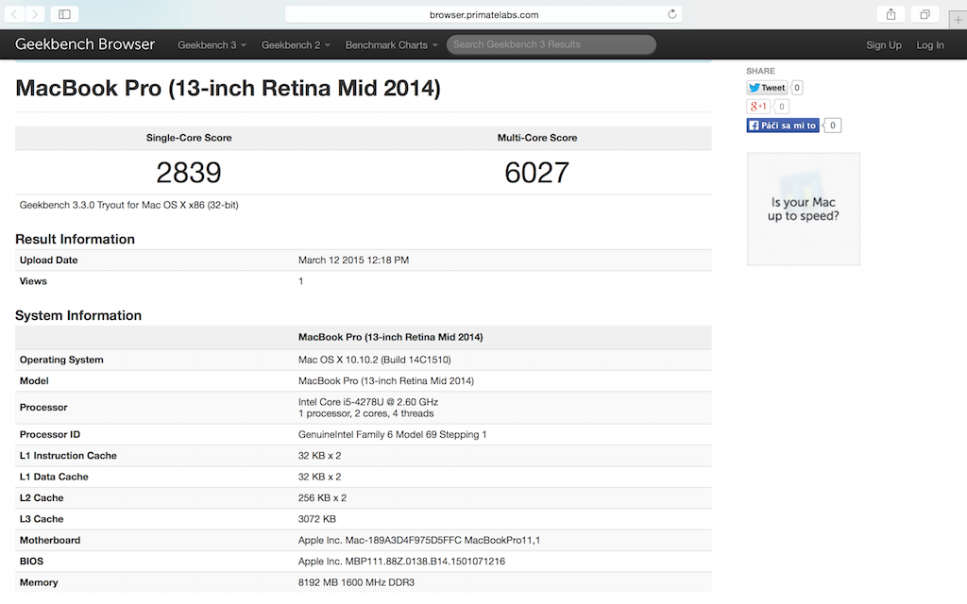Click the Sign Up link
The image size is (967, 604).
(x=884, y=45)
